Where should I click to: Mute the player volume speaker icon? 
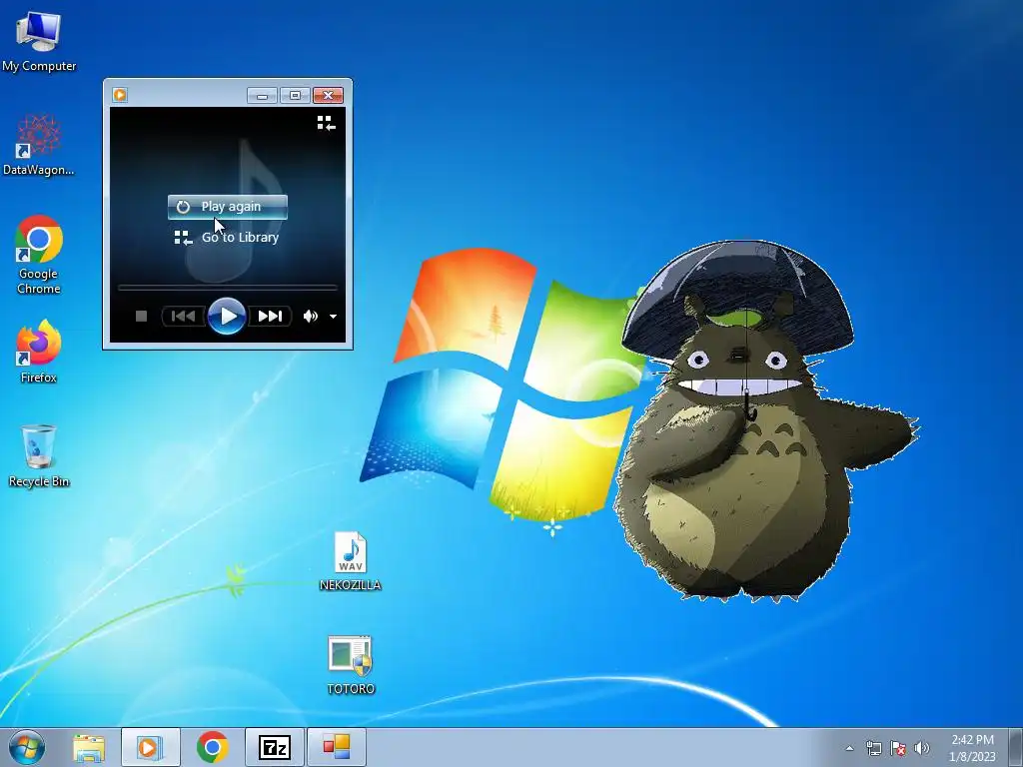(310, 317)
